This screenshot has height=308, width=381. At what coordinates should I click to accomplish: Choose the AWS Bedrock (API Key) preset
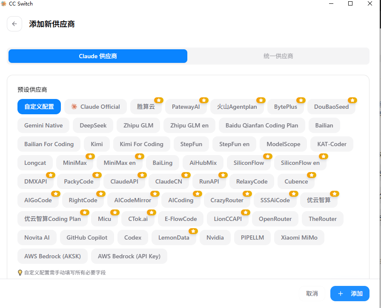coord(129,256)
